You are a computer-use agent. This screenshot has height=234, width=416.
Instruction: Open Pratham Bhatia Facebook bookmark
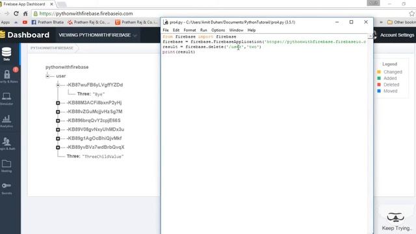point(47,22)
